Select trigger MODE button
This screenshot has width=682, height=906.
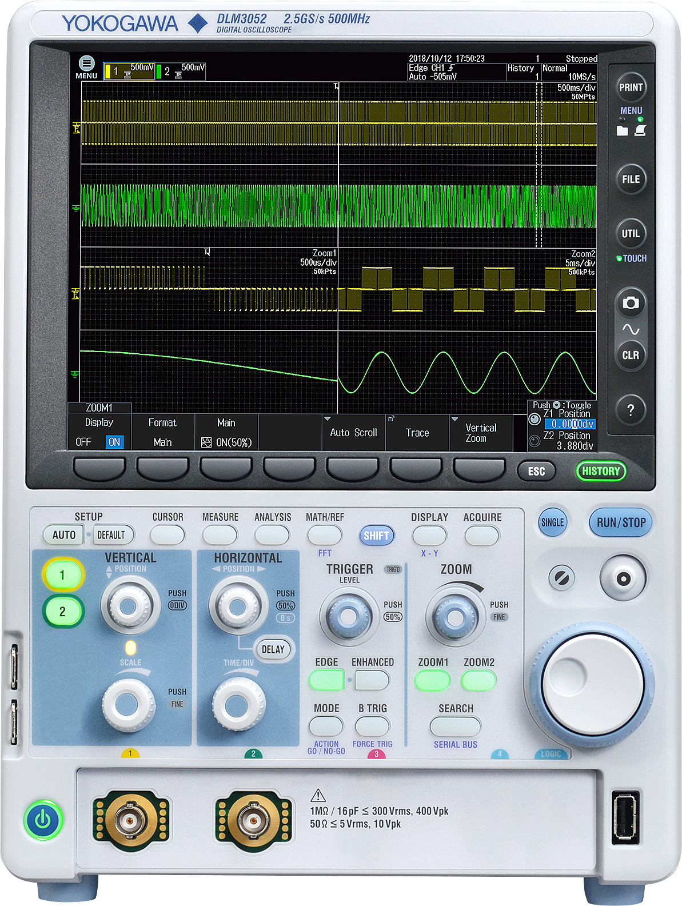[x=326, y=727]
